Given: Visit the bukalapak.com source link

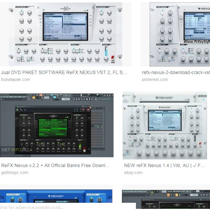Looking at the screenshot, I should [x=16, y=79].
